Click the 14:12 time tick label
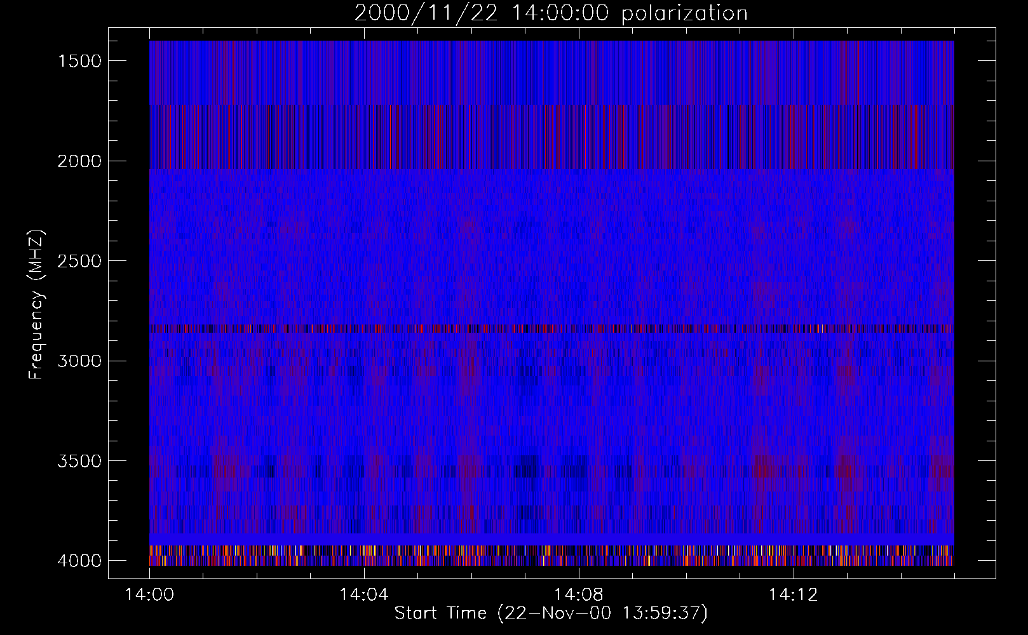 tap(793, 595)
